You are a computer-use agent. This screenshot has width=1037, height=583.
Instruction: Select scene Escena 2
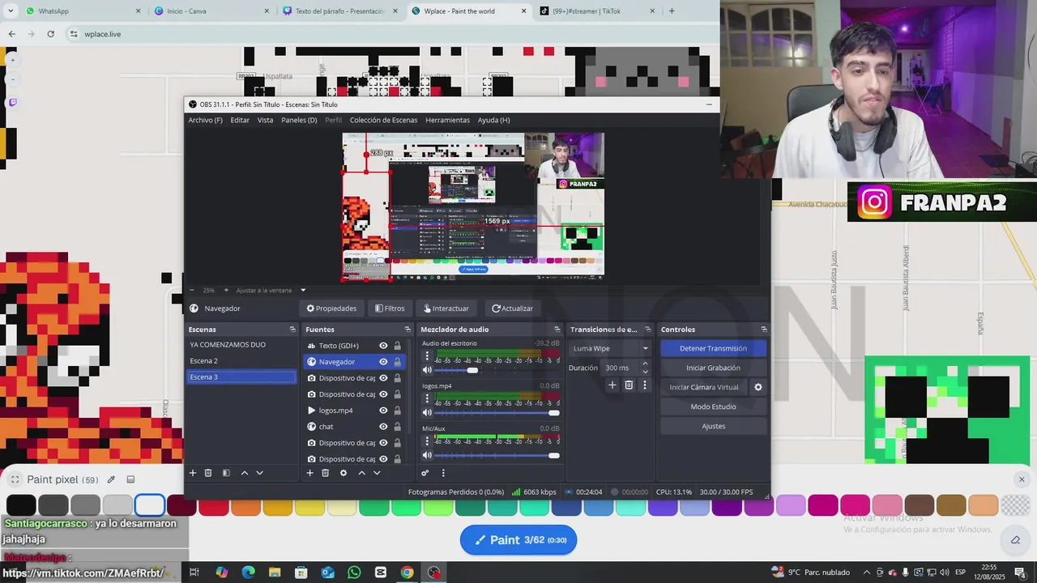pyautogui.click(x=241, y=361)
